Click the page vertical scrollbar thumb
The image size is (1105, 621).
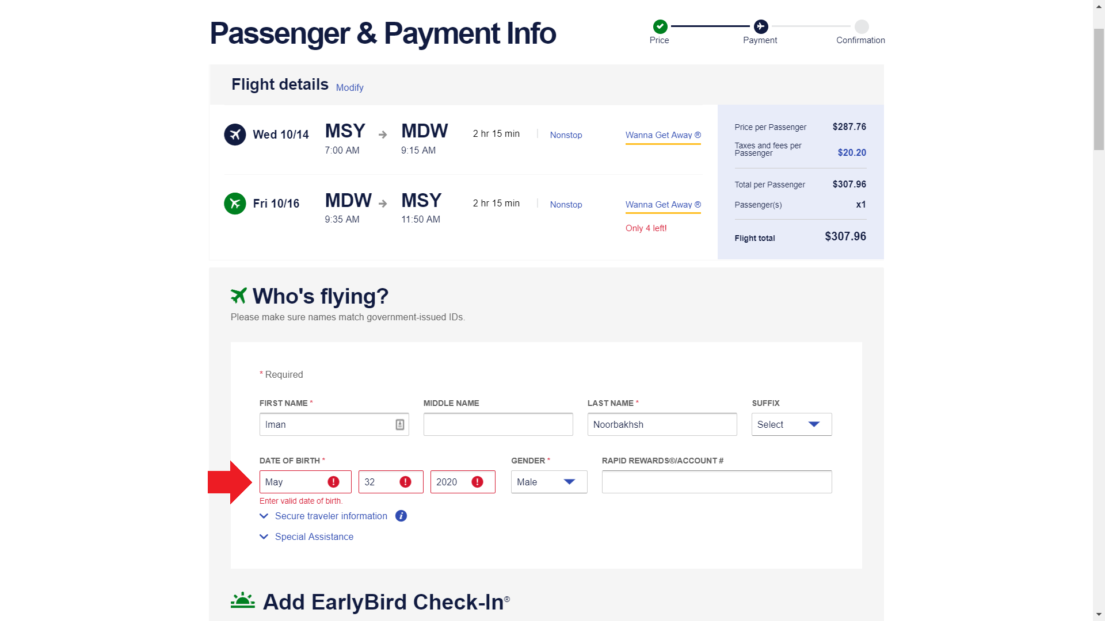1099,89
